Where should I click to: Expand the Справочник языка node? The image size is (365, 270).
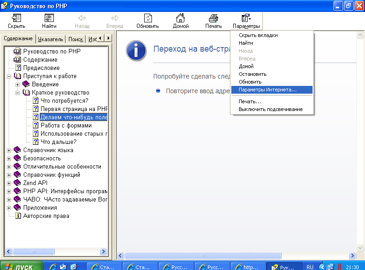coord(9,150)
